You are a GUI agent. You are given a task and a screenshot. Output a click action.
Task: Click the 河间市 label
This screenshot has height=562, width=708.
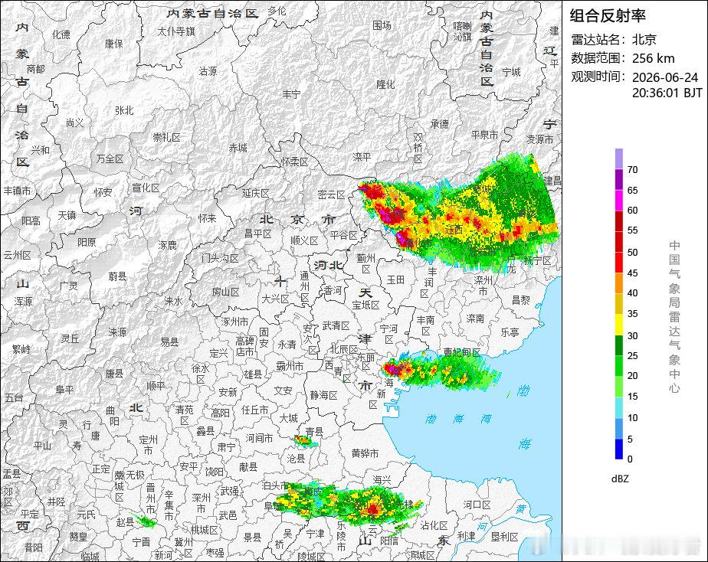(x=259, y=437)
